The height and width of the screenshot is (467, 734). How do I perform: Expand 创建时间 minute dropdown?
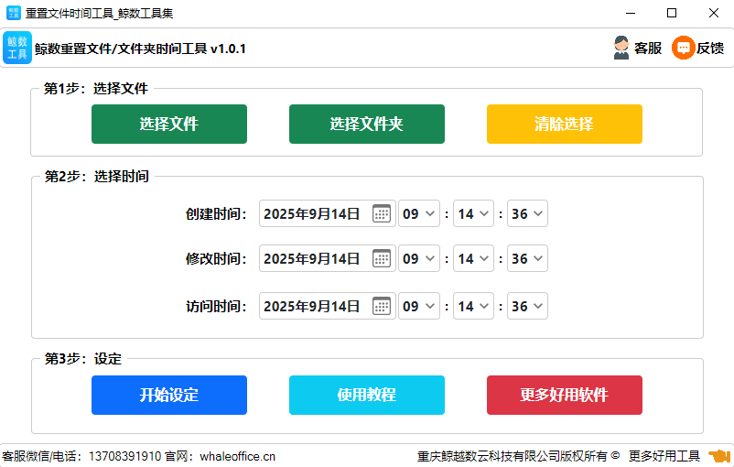473,213
